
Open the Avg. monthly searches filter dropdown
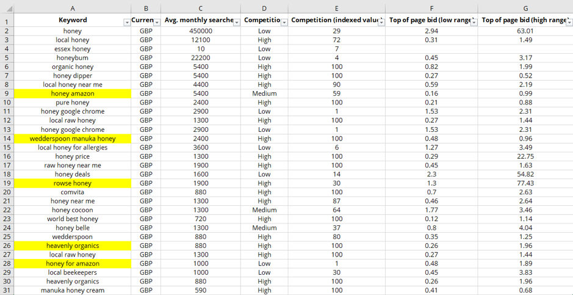pyautogui.click(x=237, y=23)
